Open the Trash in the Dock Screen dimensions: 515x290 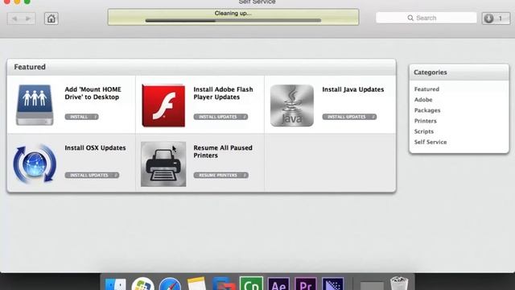point(399,284)
